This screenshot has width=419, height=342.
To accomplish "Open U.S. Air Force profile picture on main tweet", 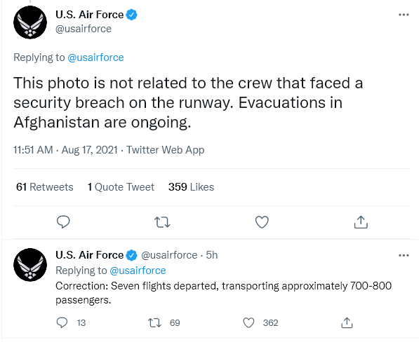I will click(30, 22).
